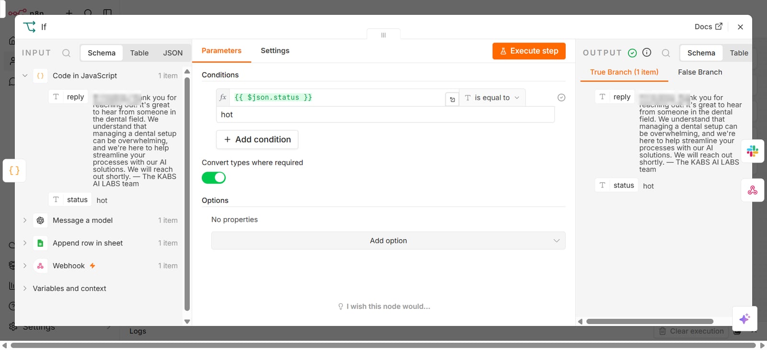This screenshot has width=767, height=350.
Task: Switch to the Settings tab
Action: pyautogui.click(x=275, y=51)
